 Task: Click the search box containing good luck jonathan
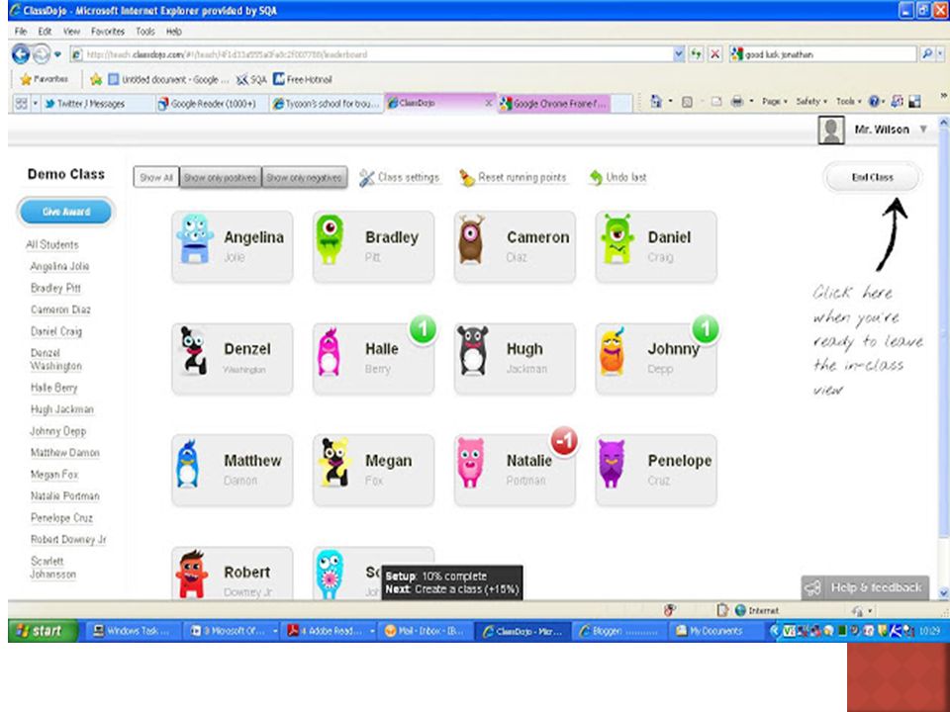(824, 54)
